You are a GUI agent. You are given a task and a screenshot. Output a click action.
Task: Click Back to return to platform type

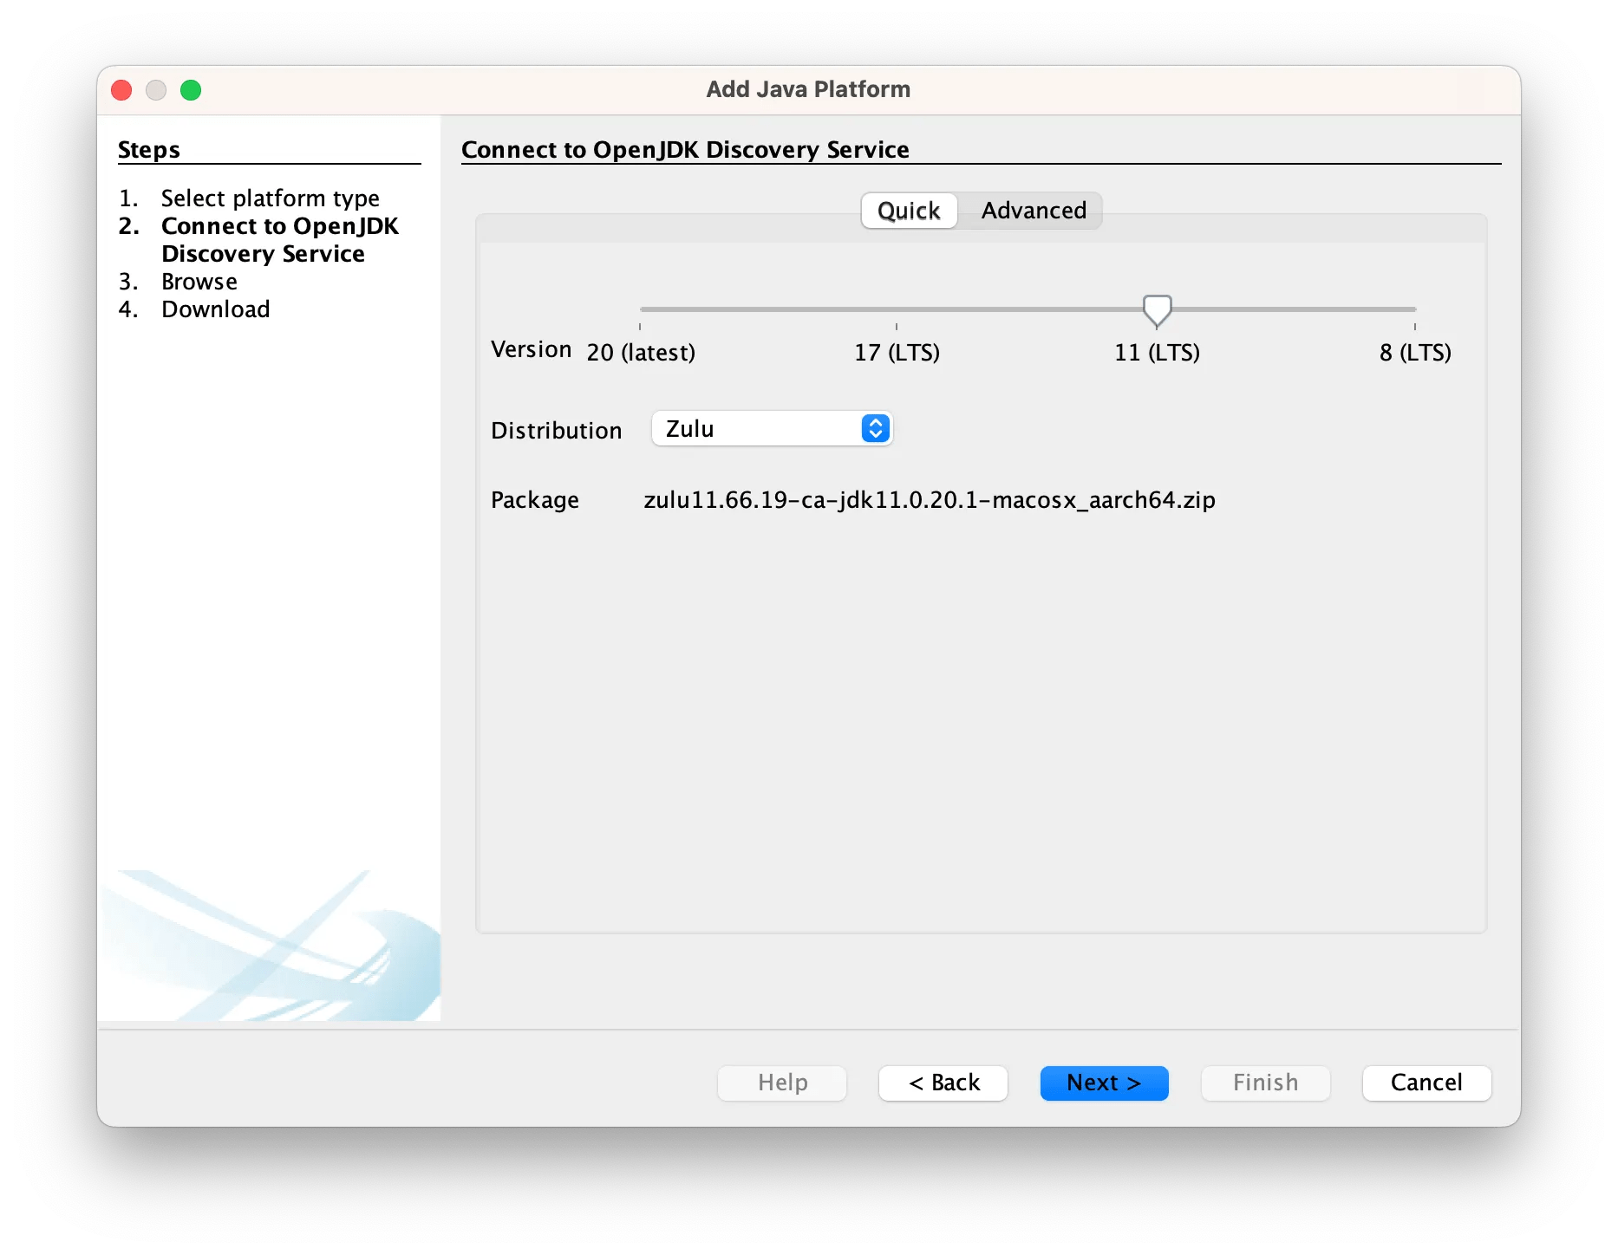[x=943, y=1083]
